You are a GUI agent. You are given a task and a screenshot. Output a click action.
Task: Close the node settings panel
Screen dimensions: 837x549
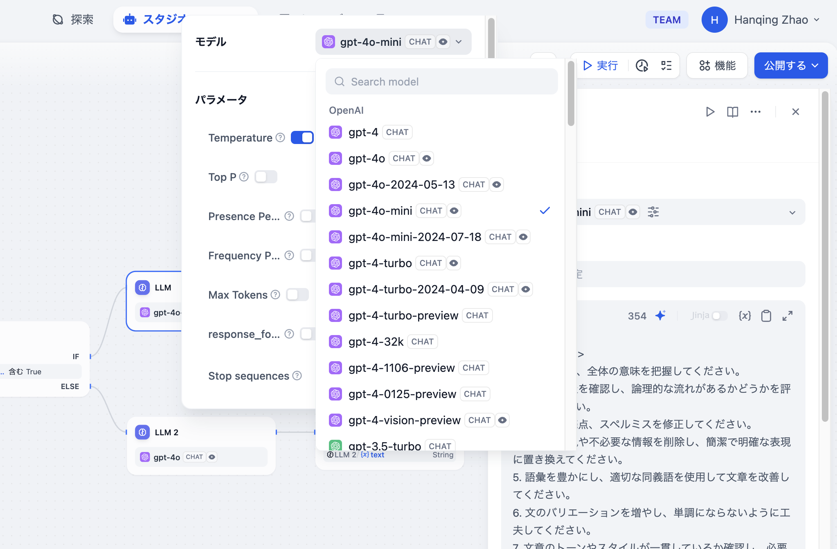[x=795, y=112]
